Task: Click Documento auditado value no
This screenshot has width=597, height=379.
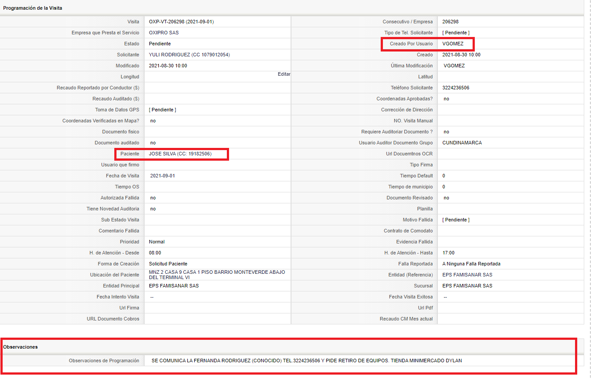Action: click(x=153, y=143)
